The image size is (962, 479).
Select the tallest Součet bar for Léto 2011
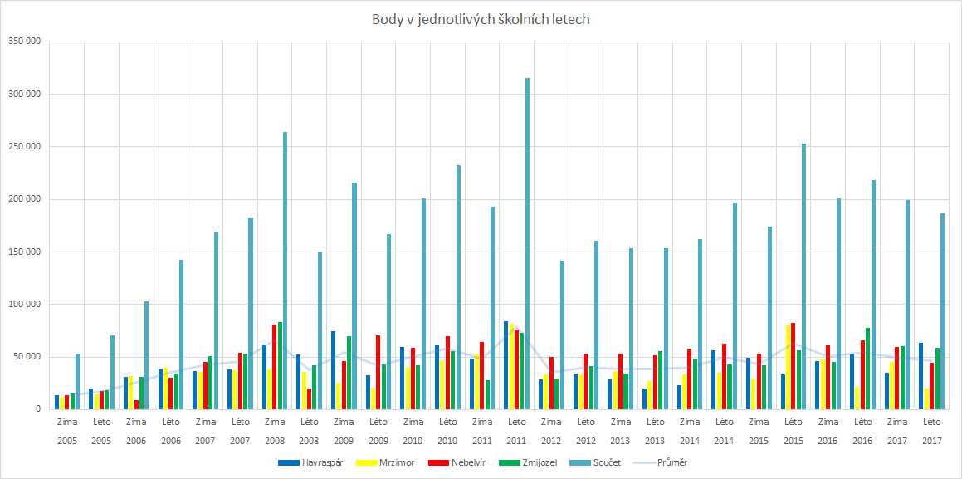[x=527, y=243]
